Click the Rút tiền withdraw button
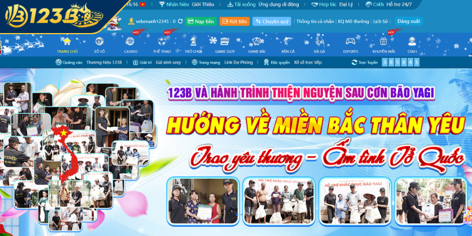 pyautogui.click(x=234, y=21)
